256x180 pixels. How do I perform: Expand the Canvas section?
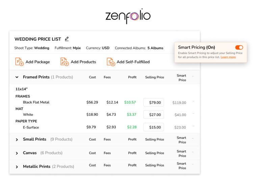click(x=17, y=153)
